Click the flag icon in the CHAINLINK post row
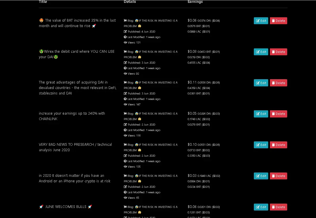Viewport: 316px width, 218px height. click(x=125, y=114)
